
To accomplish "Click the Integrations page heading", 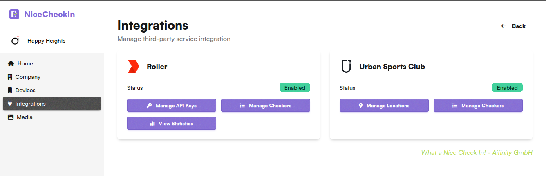I will click(x=153, y=26).
